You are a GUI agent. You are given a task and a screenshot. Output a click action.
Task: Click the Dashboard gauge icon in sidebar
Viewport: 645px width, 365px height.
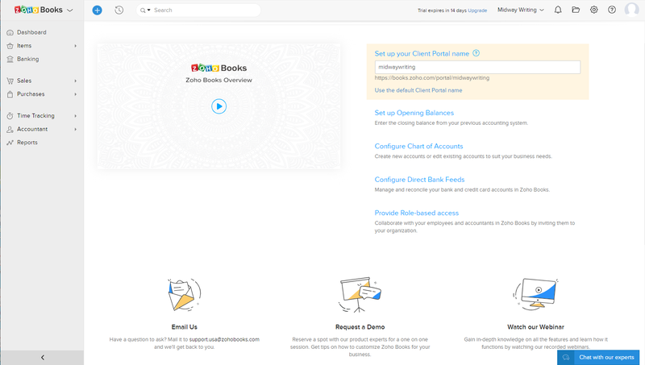[x=10, y=32]
